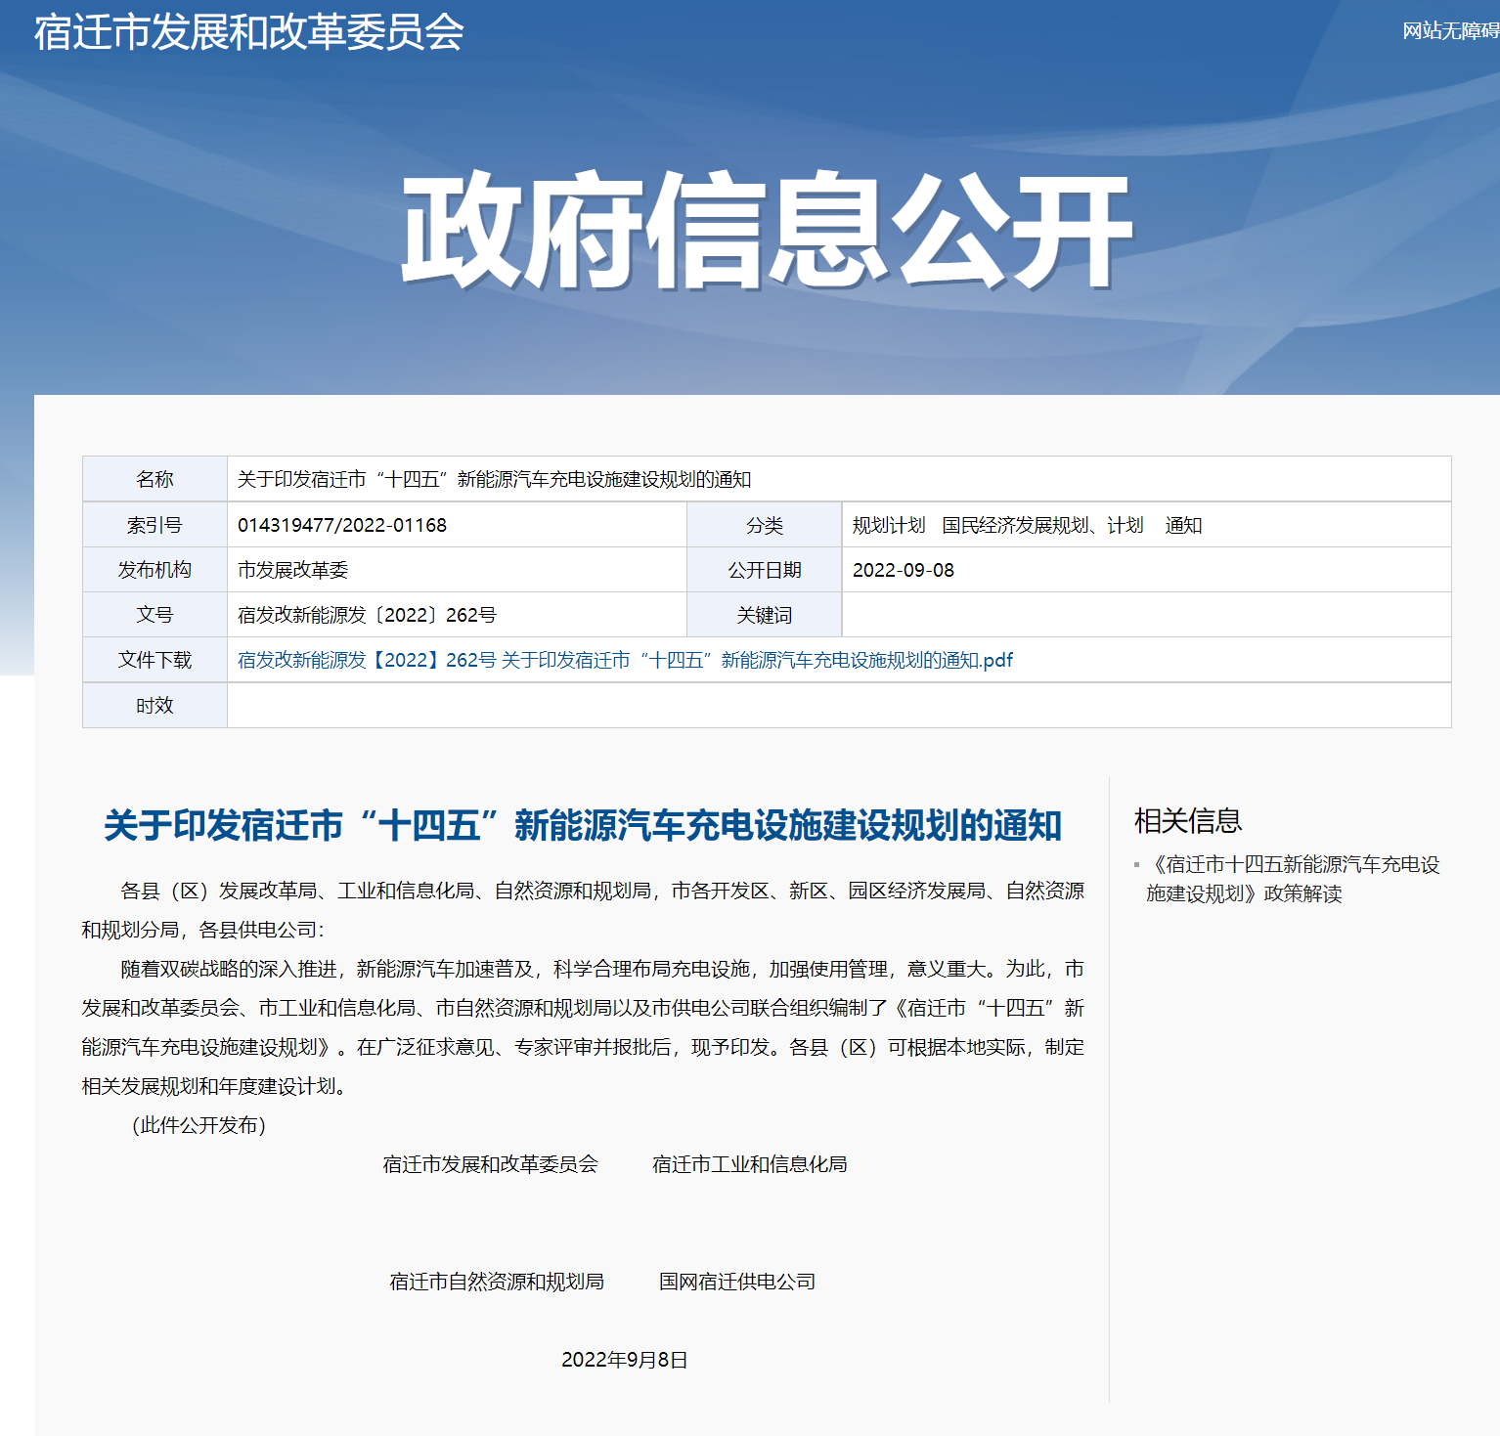This screenshot has width=1500, height=1436.
Task: Click the 市发展改革委 publisher cell
Action: [x=293, y=571]
